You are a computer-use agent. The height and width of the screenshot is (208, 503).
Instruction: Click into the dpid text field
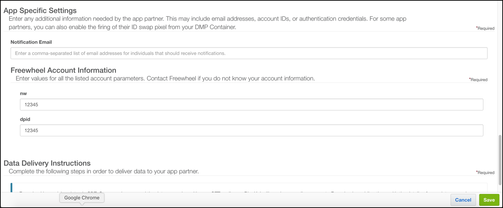251,130
